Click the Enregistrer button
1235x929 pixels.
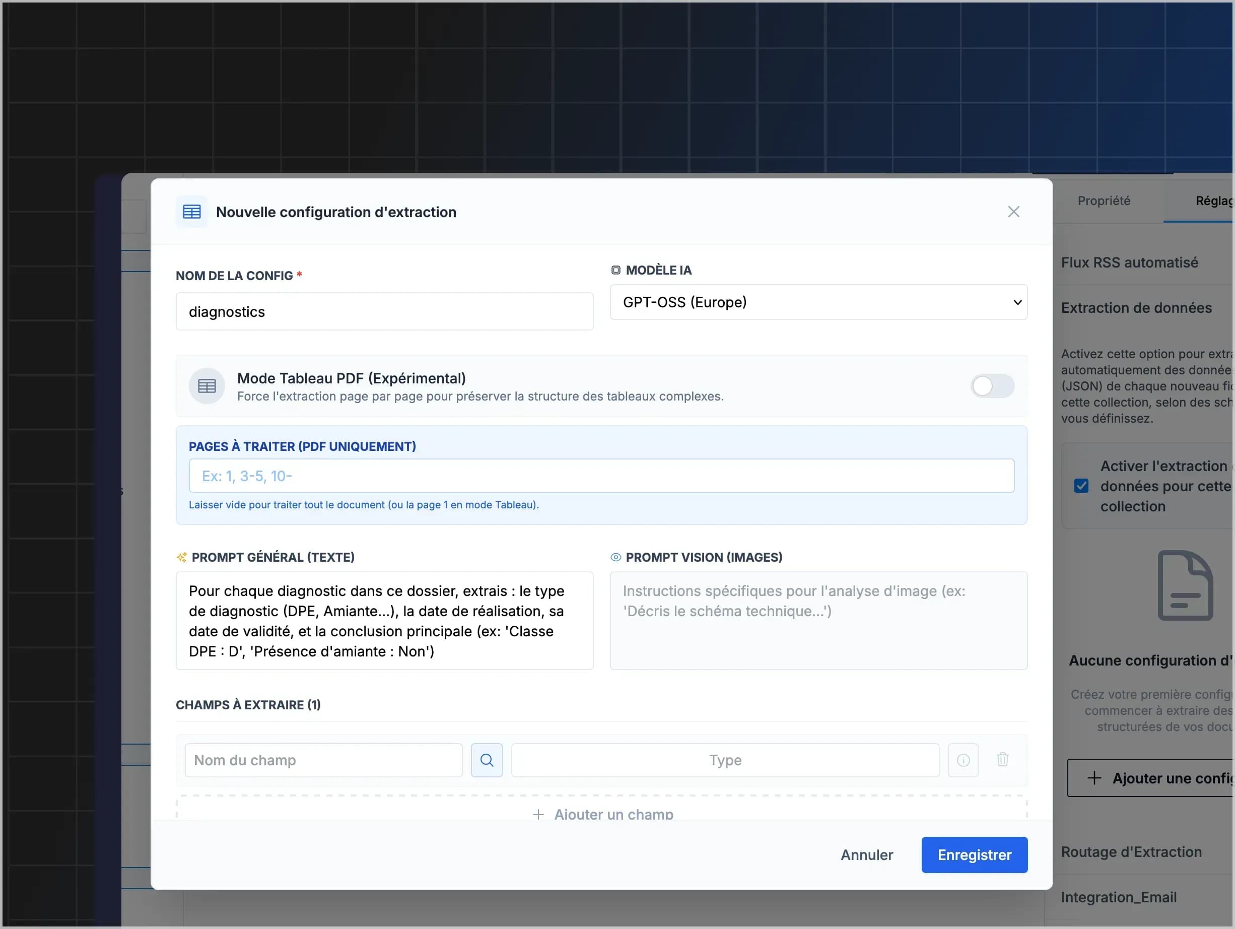click(x=974, y=855)
